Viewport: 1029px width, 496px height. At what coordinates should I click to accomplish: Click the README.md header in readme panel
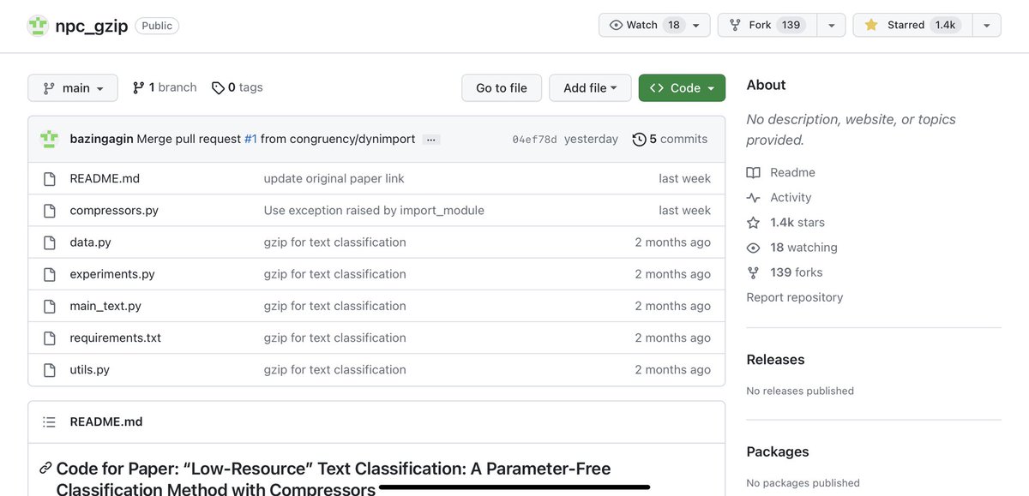106,421
